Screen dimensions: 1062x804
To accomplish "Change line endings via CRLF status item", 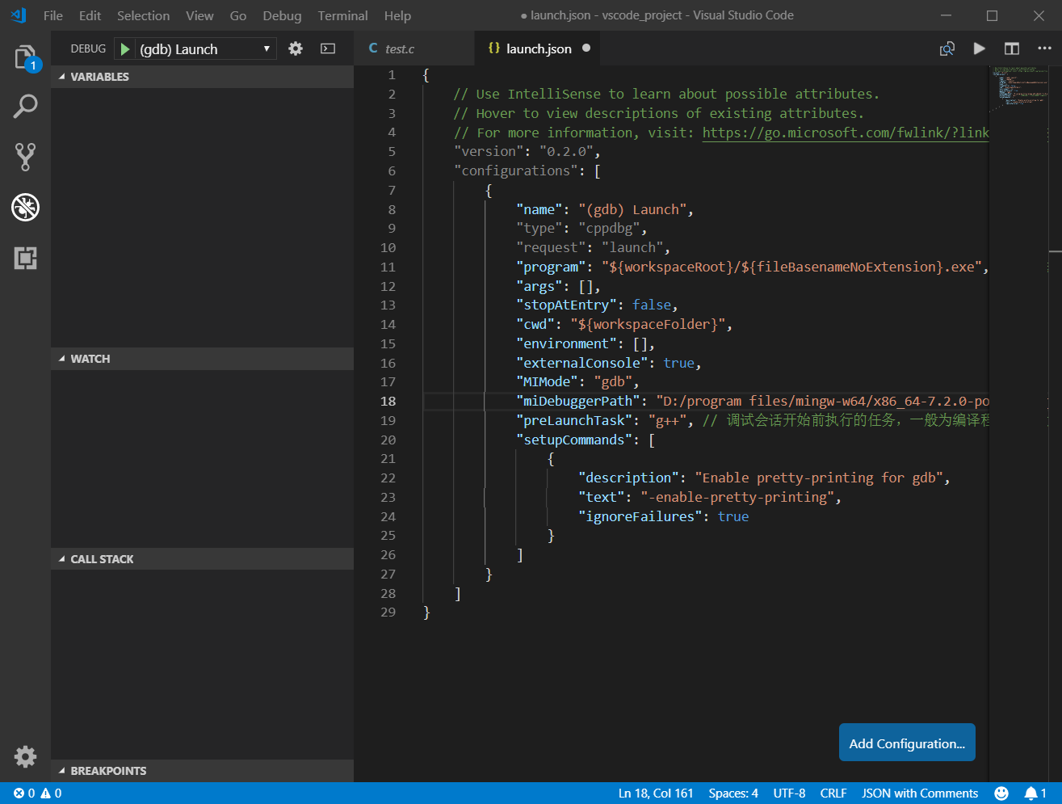I will point(833,793).
